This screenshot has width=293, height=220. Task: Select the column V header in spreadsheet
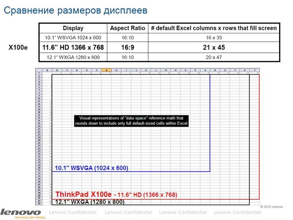coord(255,70)
